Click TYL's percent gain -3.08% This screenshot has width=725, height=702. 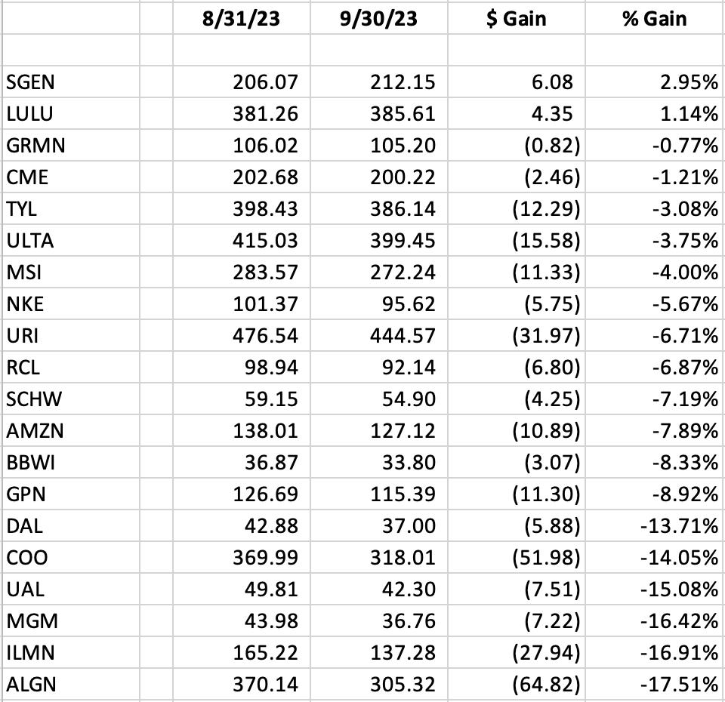(654, 209)
